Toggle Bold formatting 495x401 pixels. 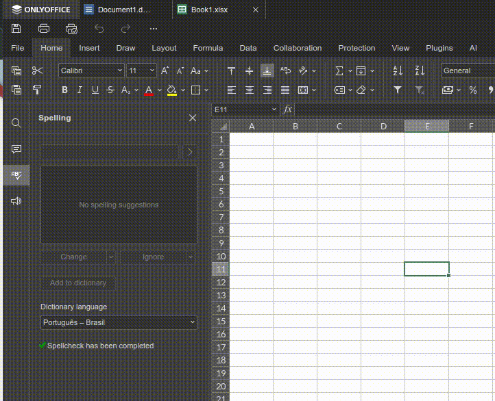[x=64, y=90]
